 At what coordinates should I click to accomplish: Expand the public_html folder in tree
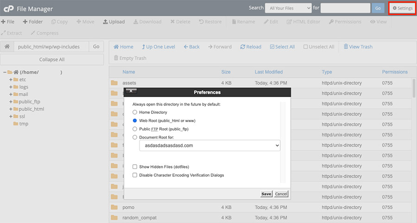[x=11, y=109]
